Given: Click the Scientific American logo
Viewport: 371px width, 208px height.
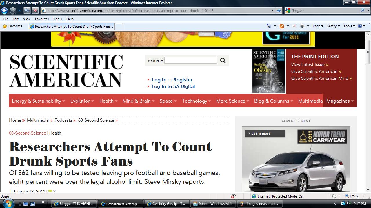Looking at the screenshot, I should click(66, 71).
